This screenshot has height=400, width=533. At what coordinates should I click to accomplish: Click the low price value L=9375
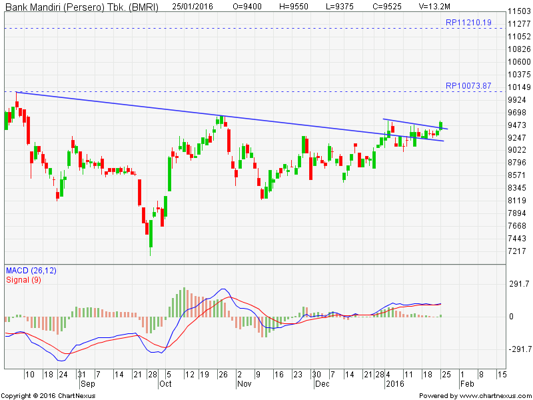(339, 7)
